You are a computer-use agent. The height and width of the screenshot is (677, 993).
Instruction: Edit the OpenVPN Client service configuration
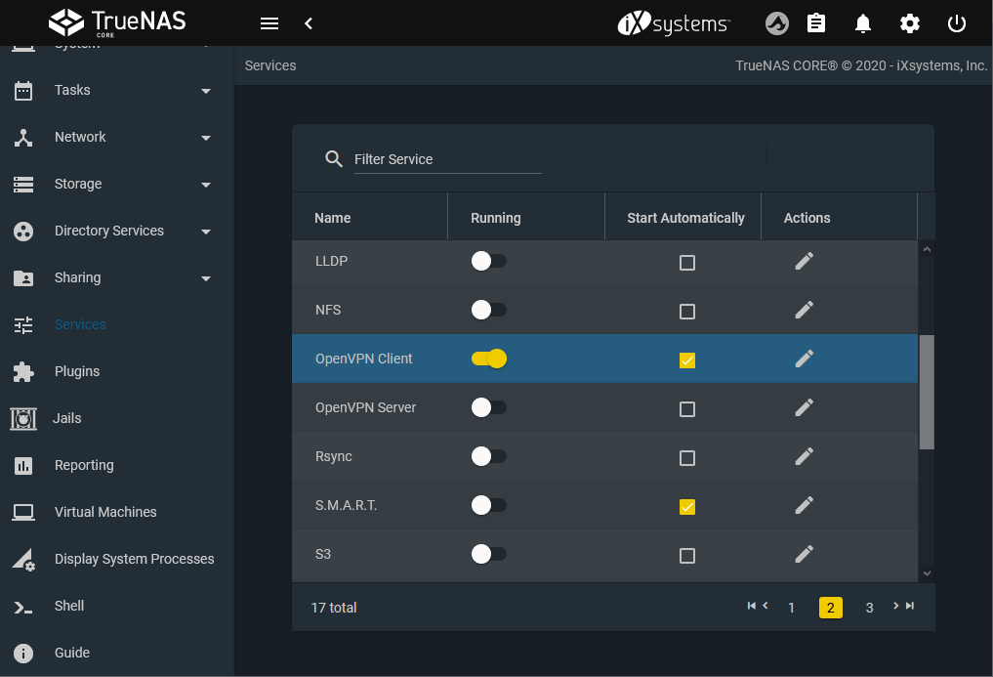click(x=804, y=359)
